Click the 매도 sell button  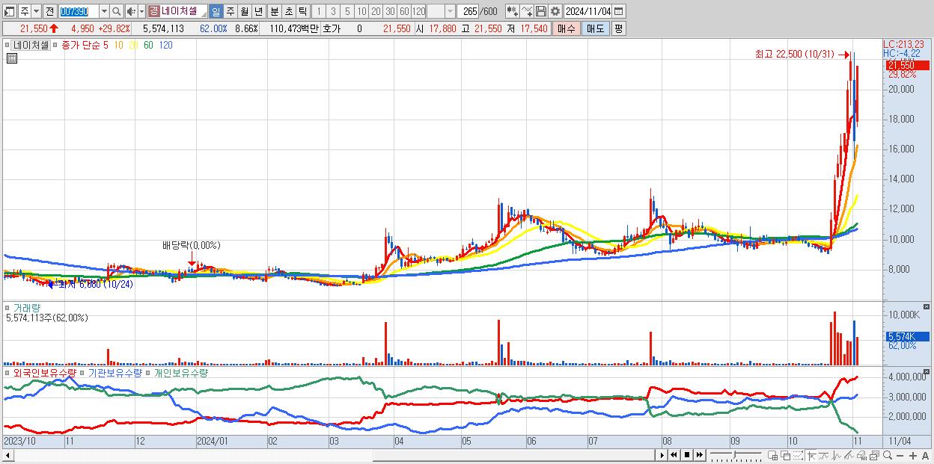596,28
